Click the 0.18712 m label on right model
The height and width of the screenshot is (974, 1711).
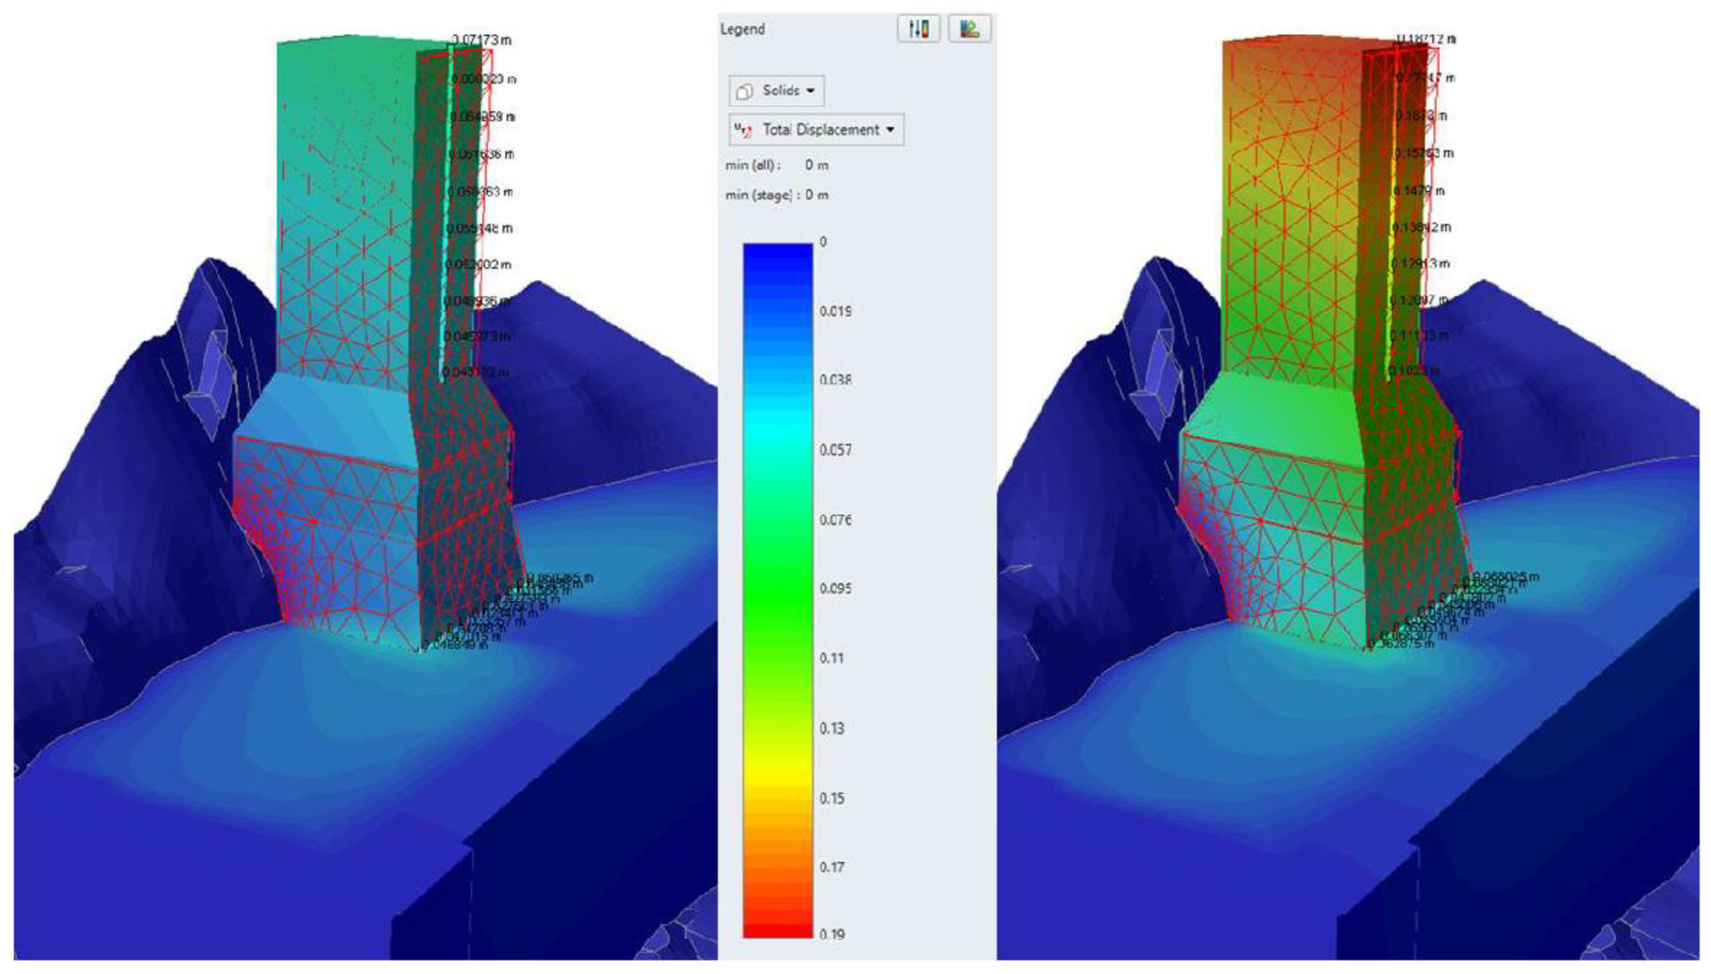pos(1427,39)
